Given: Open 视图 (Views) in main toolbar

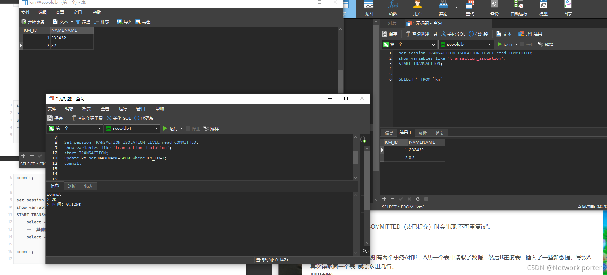Looking at the screenshot, I should [x=369, y=8].
